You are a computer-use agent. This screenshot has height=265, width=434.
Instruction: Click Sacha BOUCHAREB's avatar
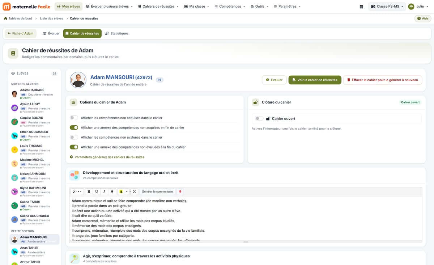14,219
